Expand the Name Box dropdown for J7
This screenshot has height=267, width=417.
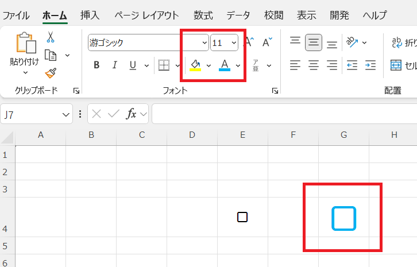pyautogui.click(x=65, y=114)
